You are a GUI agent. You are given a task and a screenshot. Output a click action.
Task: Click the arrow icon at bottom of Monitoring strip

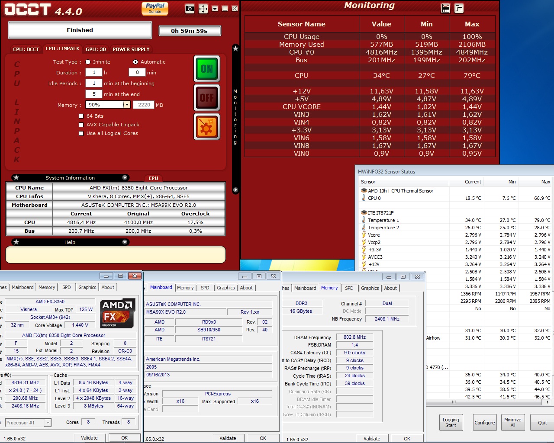[x=235, y=190]
